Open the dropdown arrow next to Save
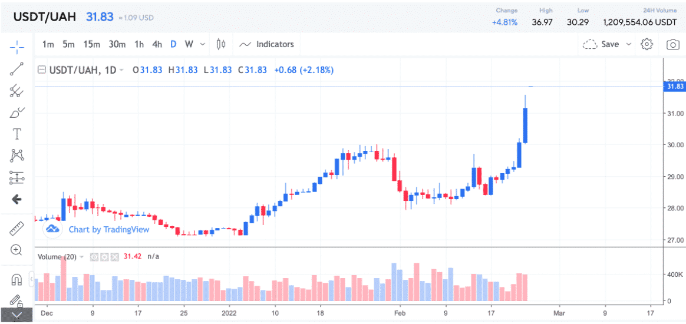 (629, 44)
